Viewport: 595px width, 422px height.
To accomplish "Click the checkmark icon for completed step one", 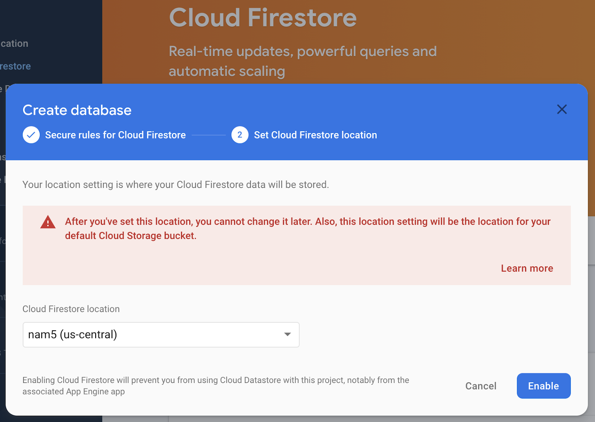I will [x=31, y=135].
